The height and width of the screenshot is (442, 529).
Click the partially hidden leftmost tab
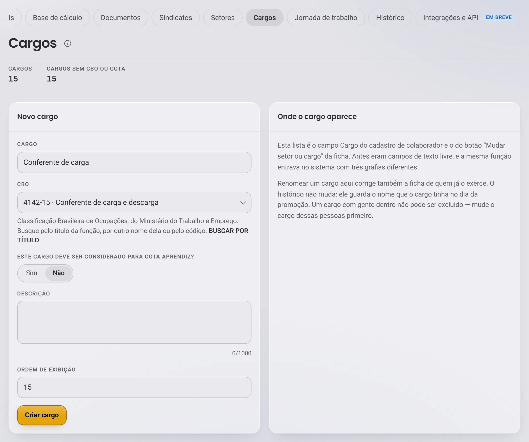pos(13,17)
